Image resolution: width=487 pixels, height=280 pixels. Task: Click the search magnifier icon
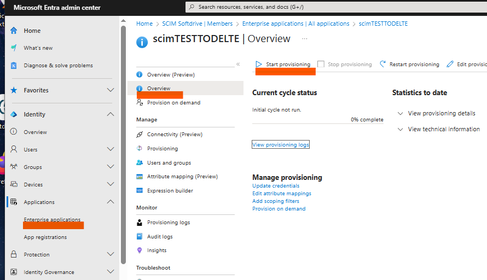pyautogui.click(x=192, y=7)
